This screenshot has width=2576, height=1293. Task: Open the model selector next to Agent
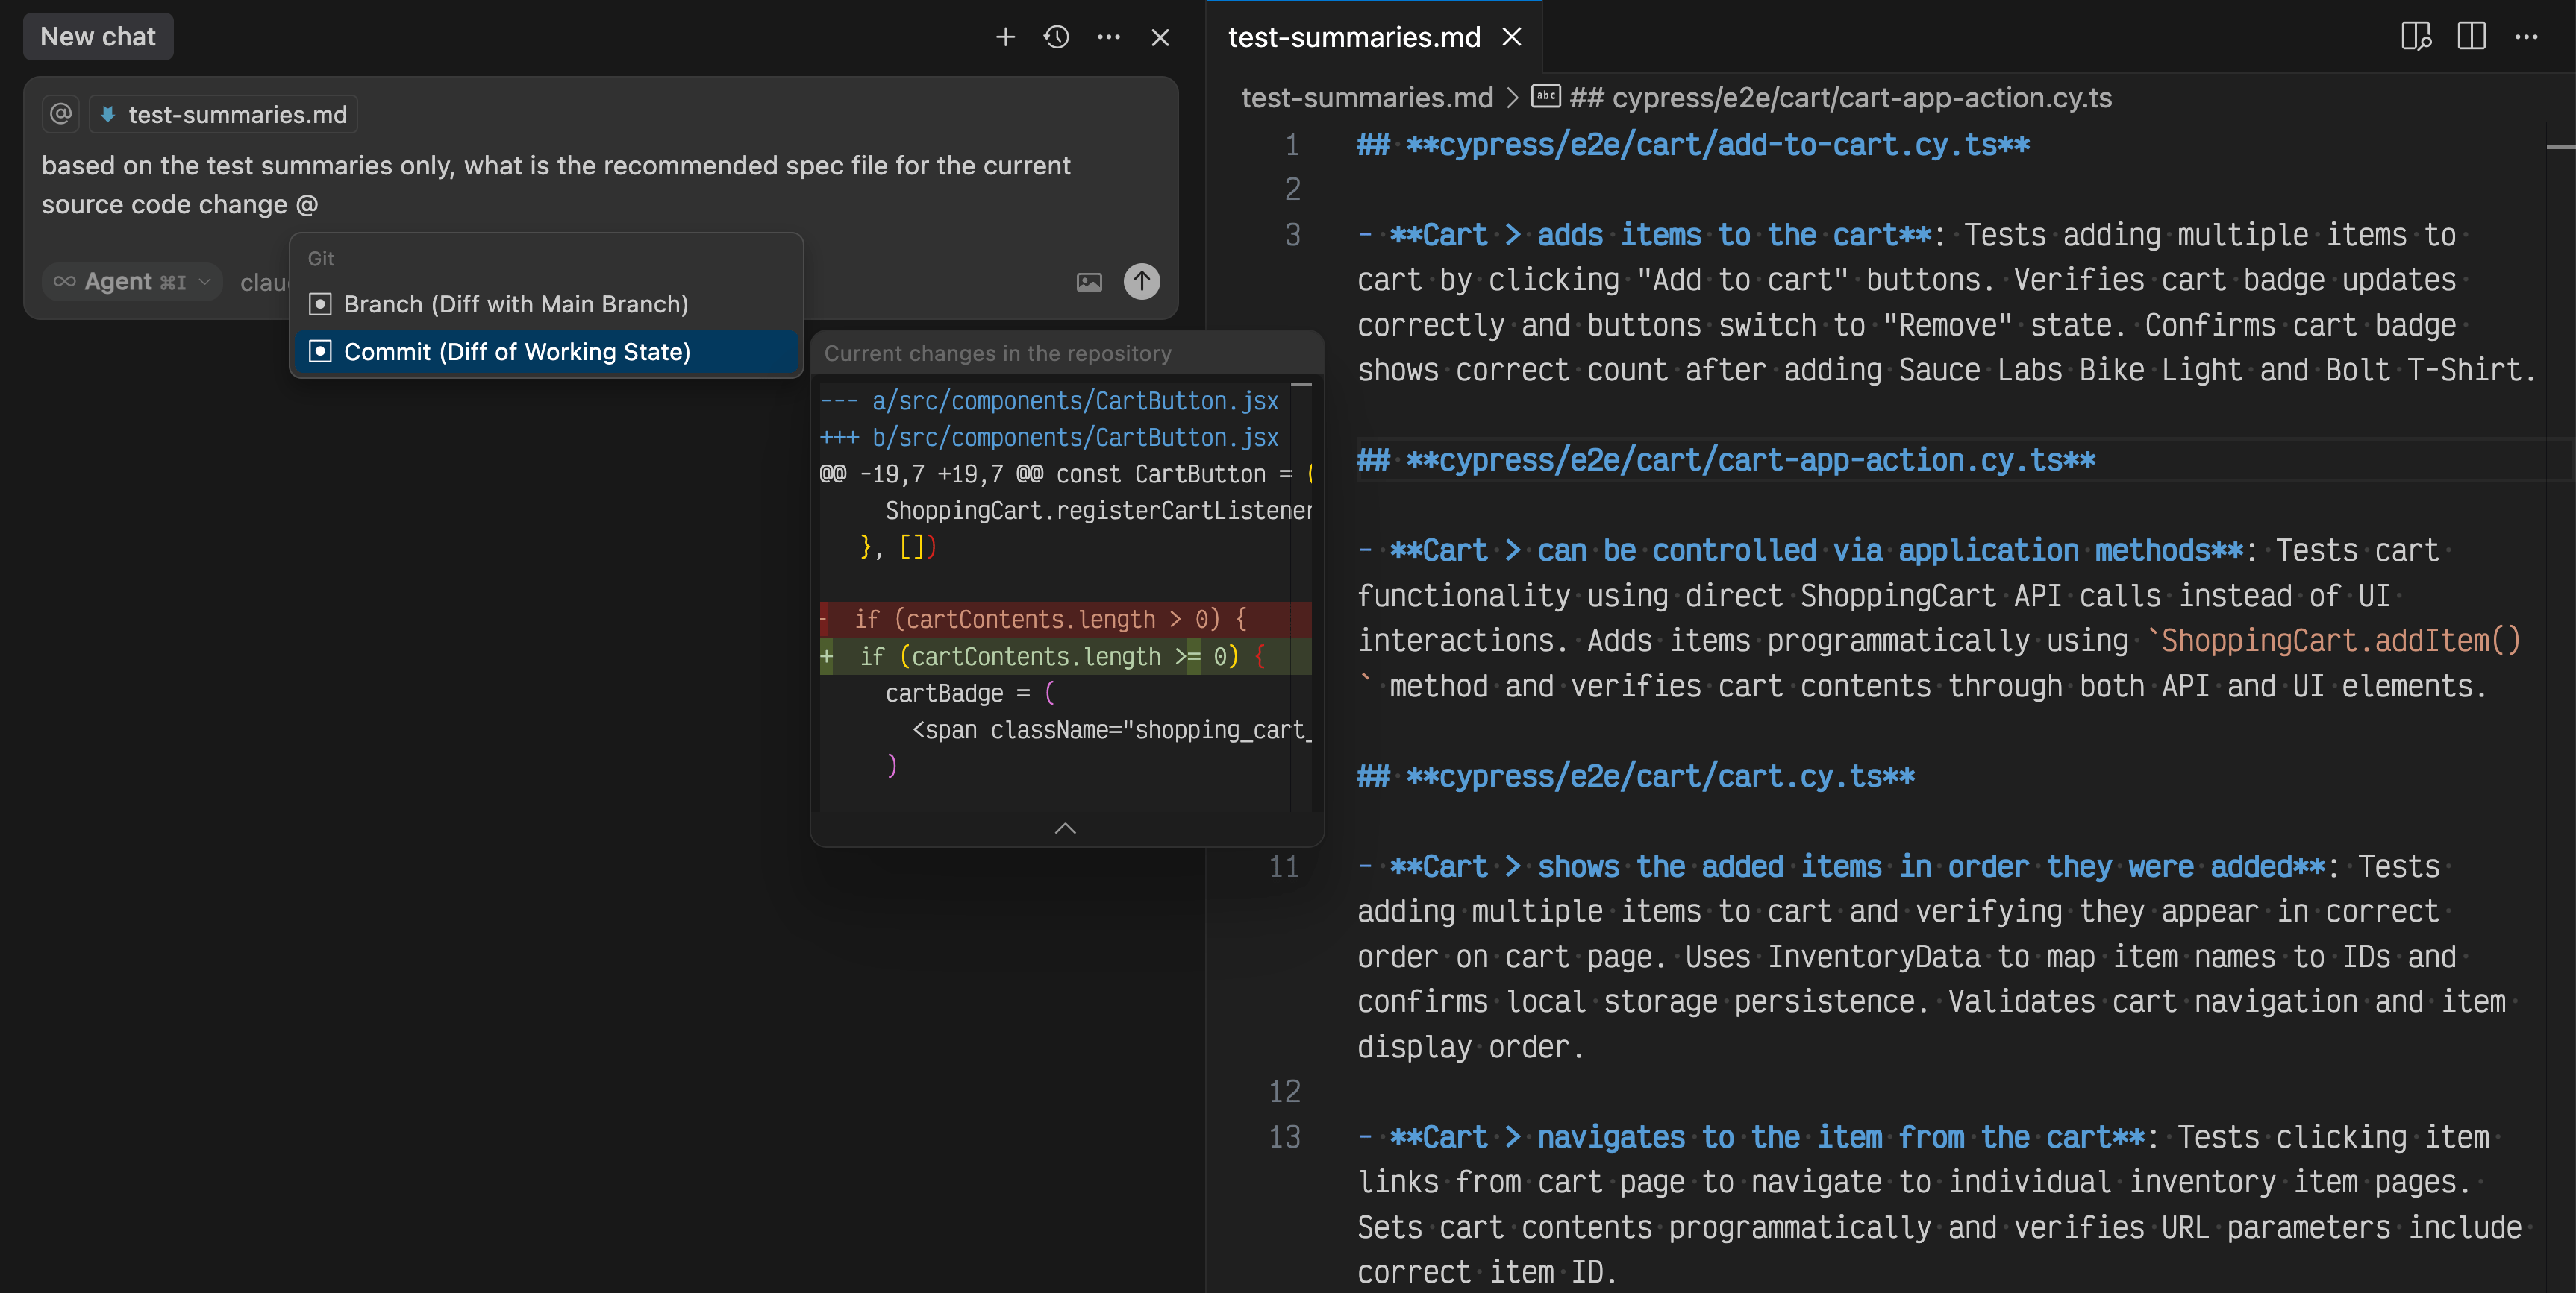[264, 283]
